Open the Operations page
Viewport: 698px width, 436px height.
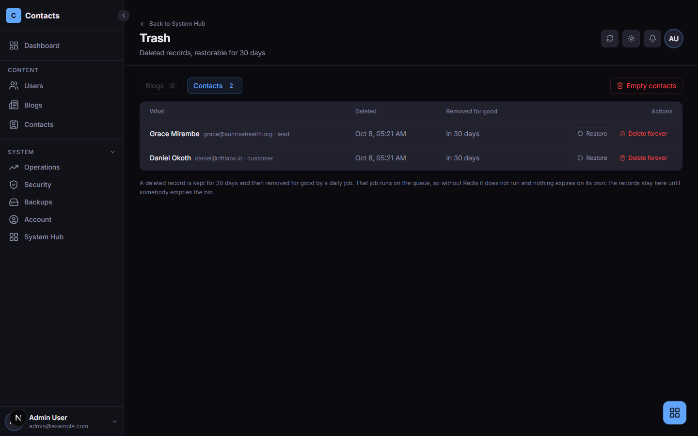click(62, 167)
